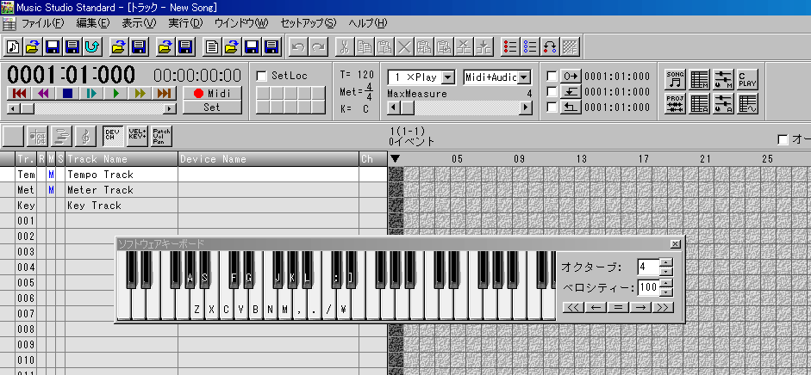The width and height of the screenshot is (811, 375).
Task: Click the = button on software keyboard
Action: pyautogui.click(x=617, y=307)
